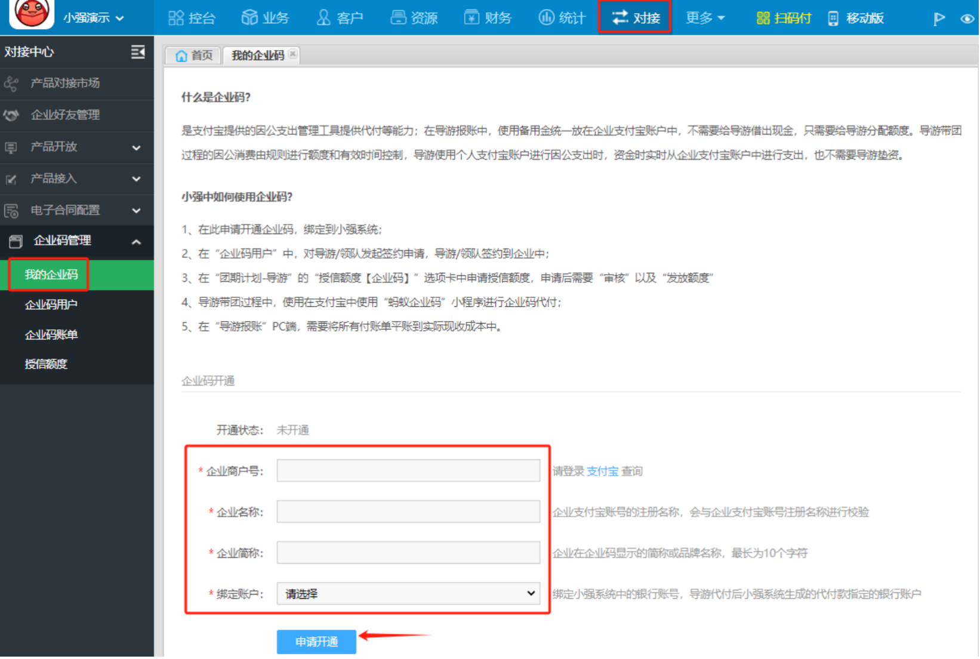
Task: Click the flag icon in top bar
Action: coord(939,19)
